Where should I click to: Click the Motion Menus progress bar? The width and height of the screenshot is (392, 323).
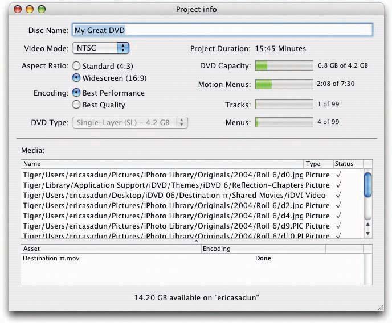coord(284,85)
